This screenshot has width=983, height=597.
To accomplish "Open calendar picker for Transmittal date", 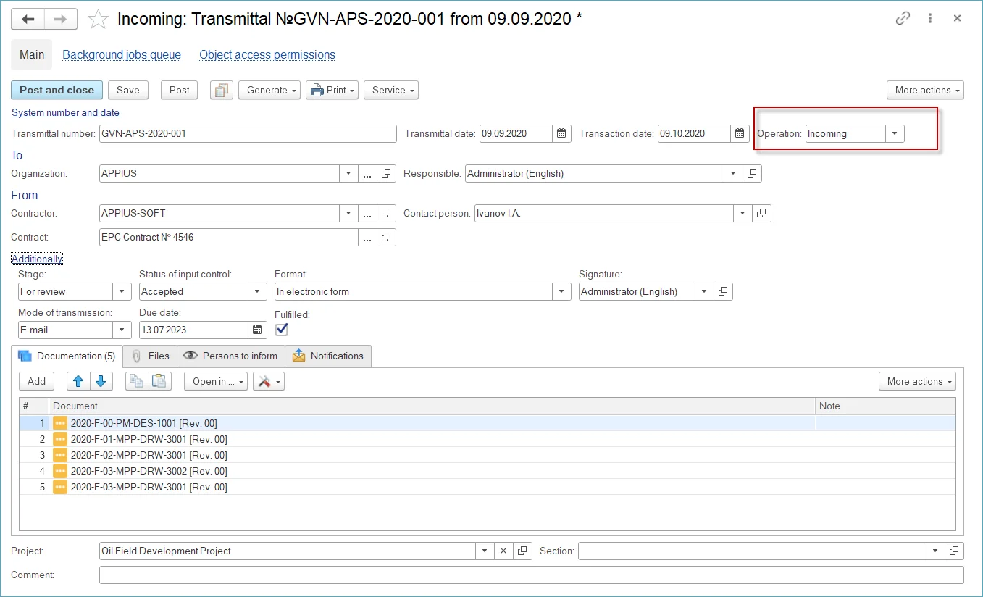I will tap(562, 133).
